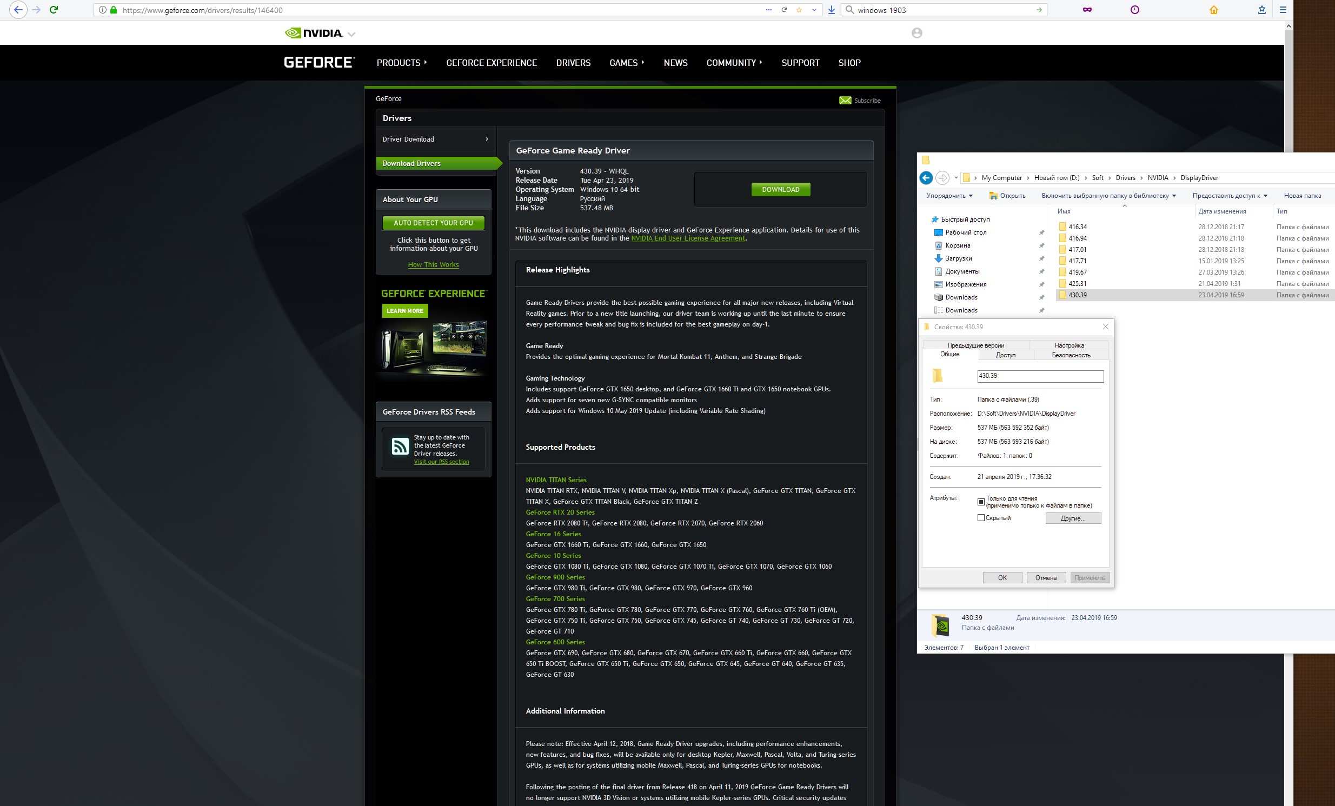Expand the Упорядочить dropdown

[x=949, y=196]
